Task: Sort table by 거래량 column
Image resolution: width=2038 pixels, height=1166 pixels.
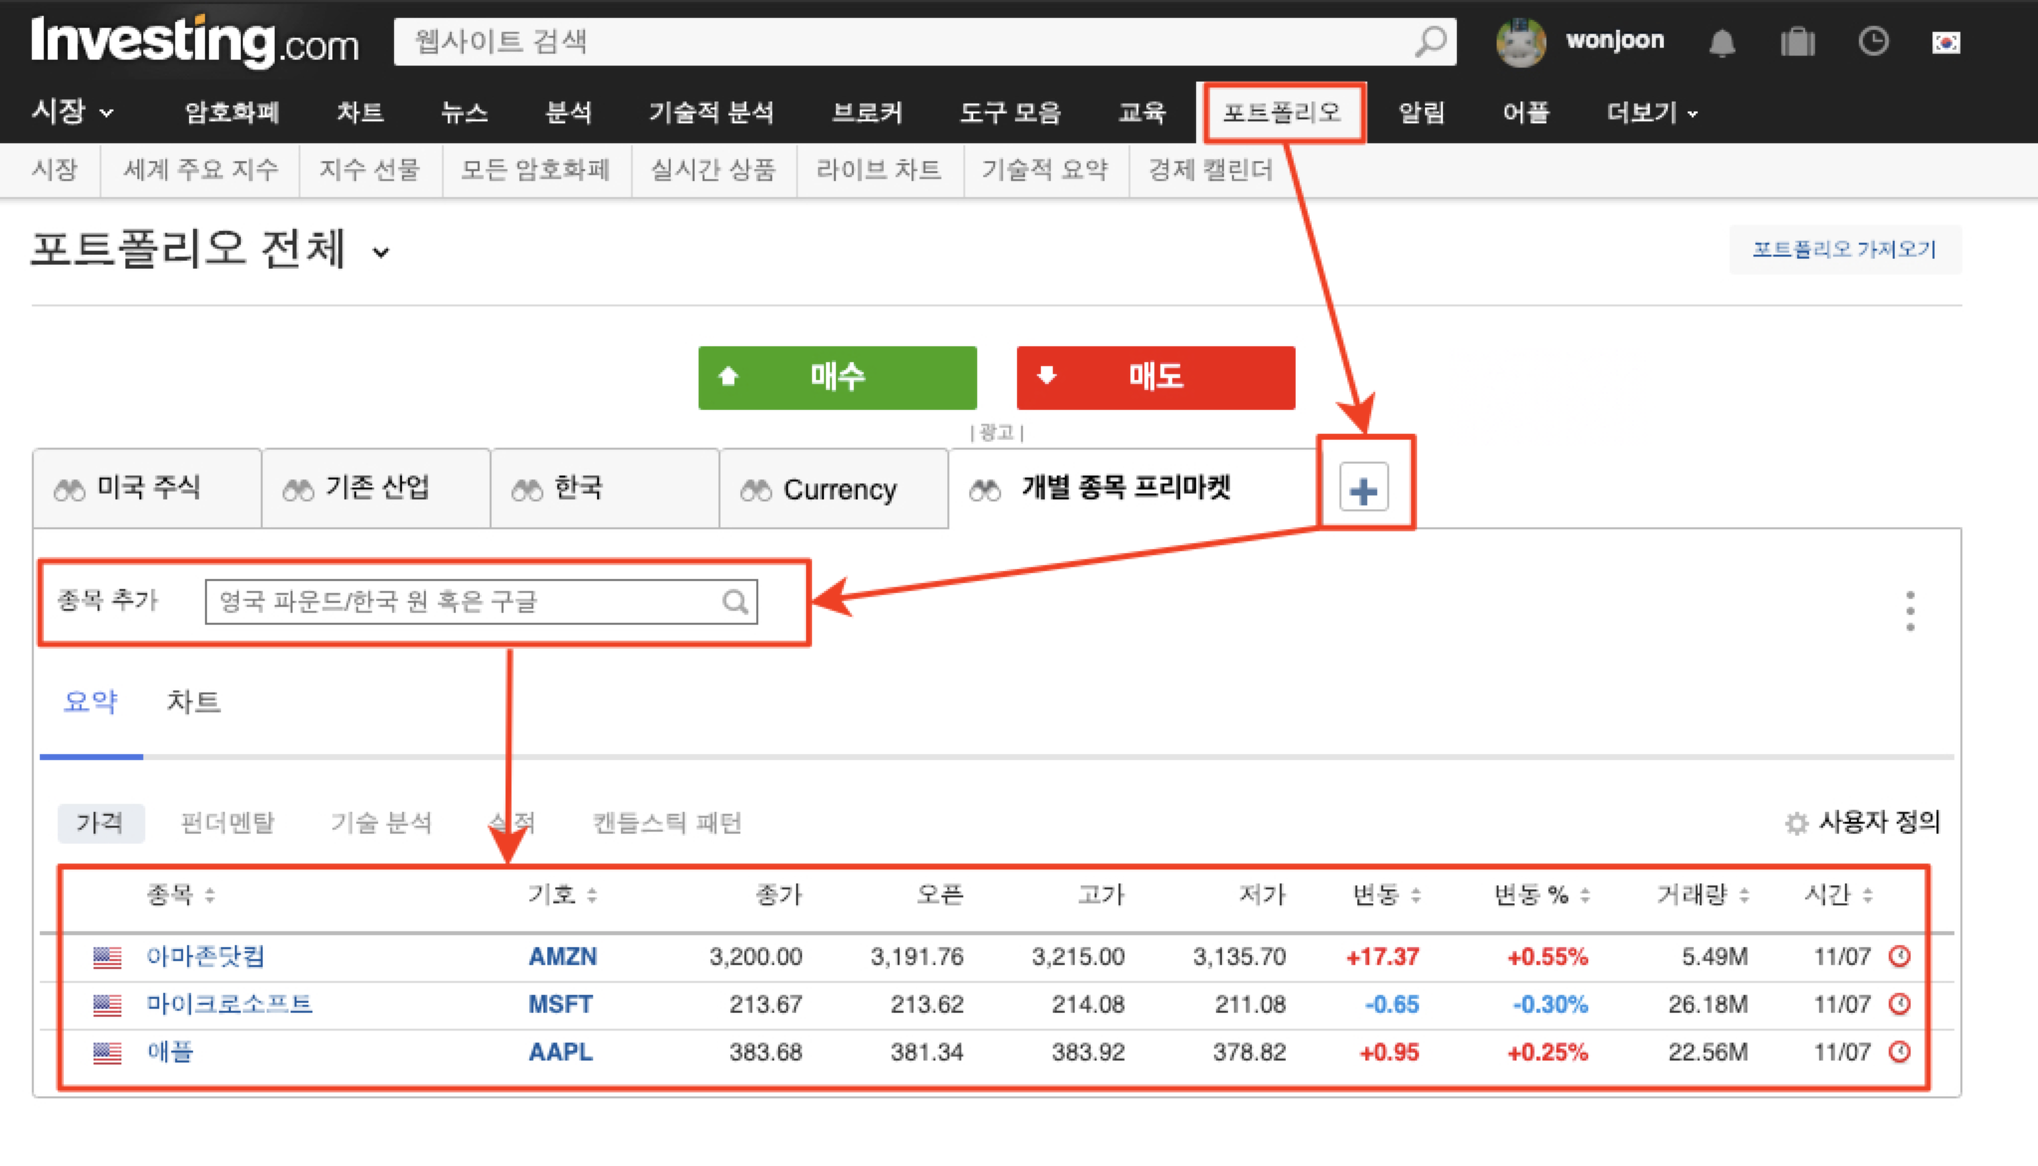Action: click(1702, 895)
